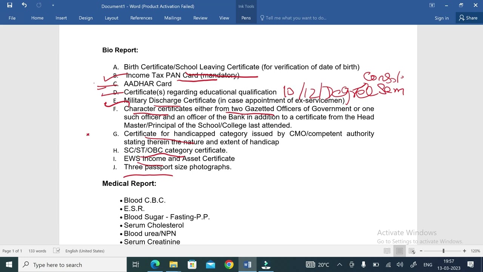Open the View tab
This screenshot has height=272, width=483.
tap(224, 18)
